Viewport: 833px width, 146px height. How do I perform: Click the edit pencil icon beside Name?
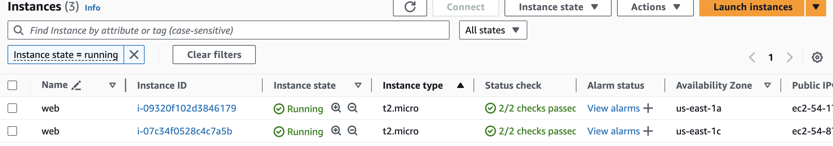tap(76, 85)
